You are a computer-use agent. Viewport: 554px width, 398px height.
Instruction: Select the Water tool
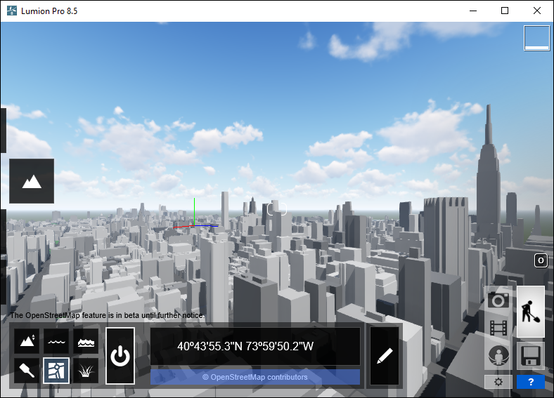[56, 341]
